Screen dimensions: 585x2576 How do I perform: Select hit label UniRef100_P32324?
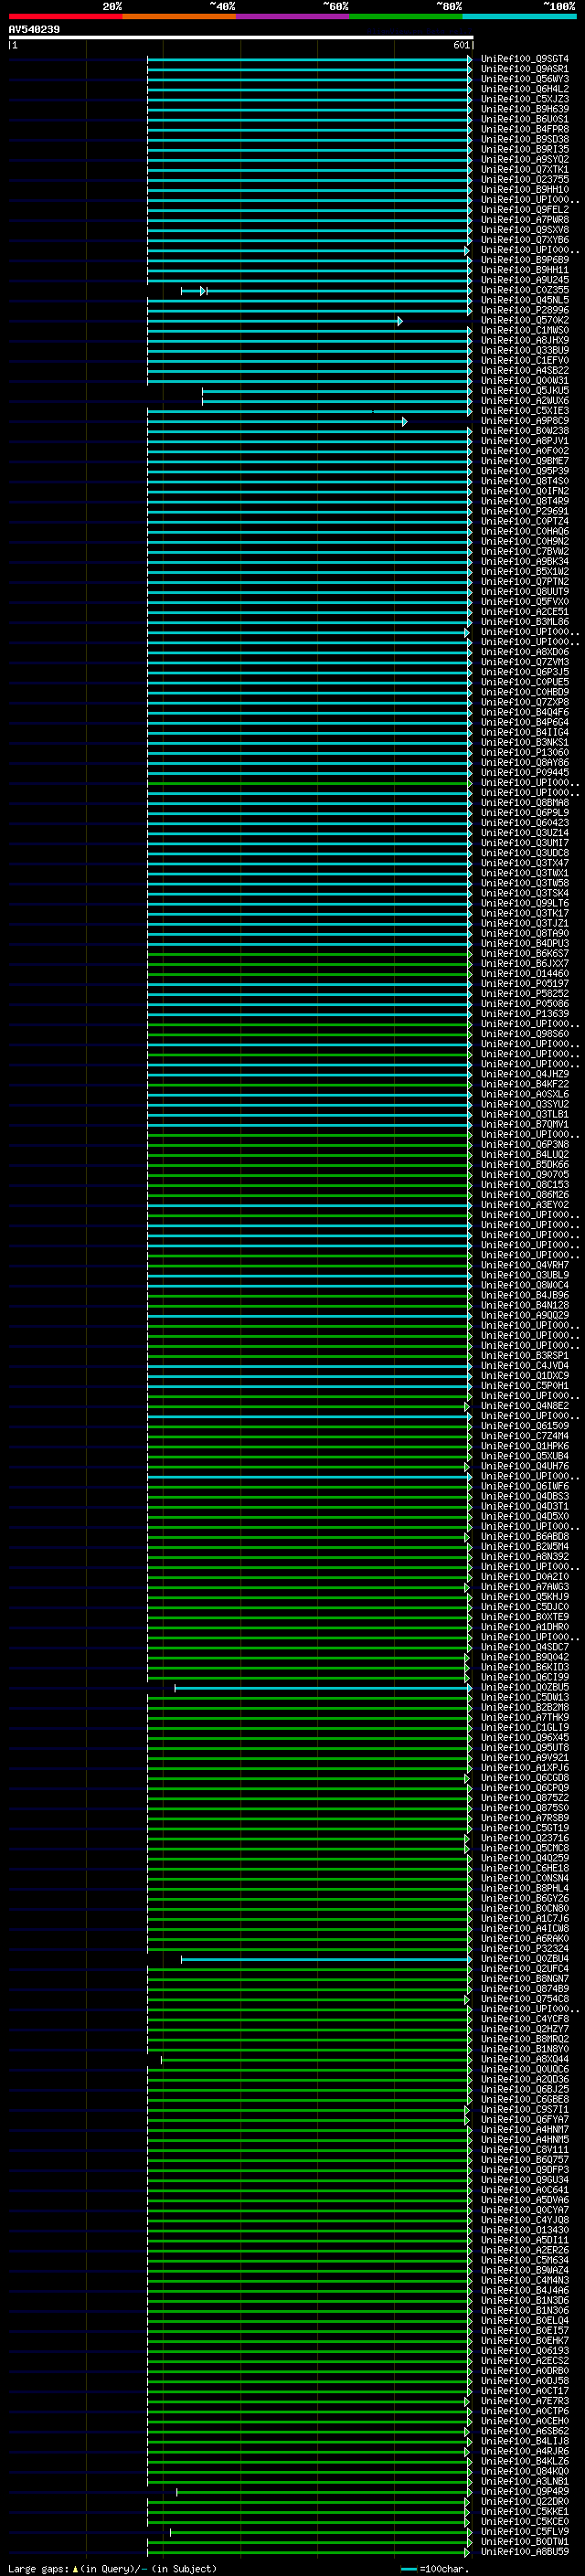click(524, 1948)
